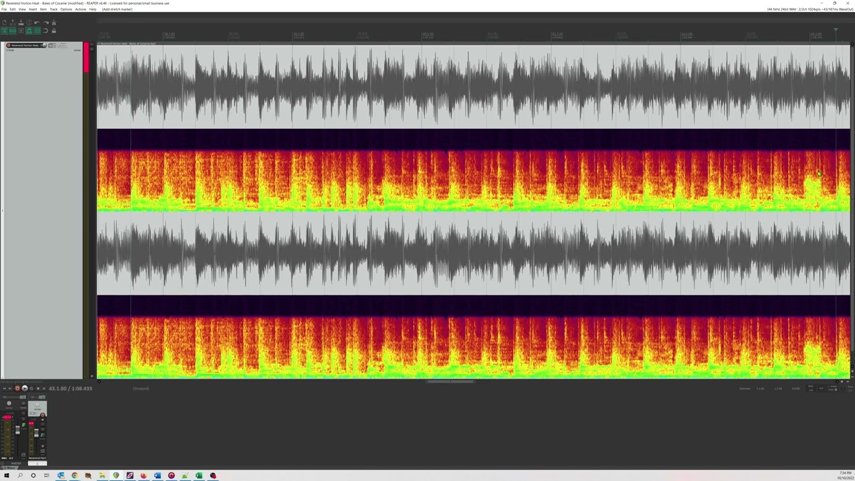Open Microsoft Excel from the taskbar
Screen dimensions: 855x481
[199, 476]
